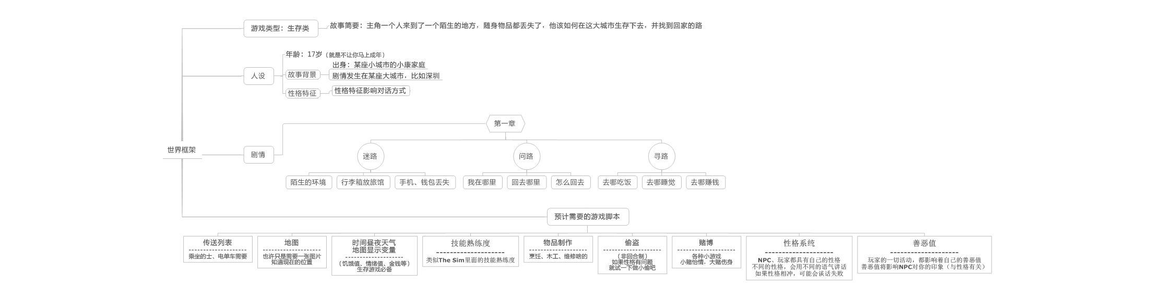The image size is (1154, 300).
Task: Select the root node 世界框架
Action: [x=182, y=150]
